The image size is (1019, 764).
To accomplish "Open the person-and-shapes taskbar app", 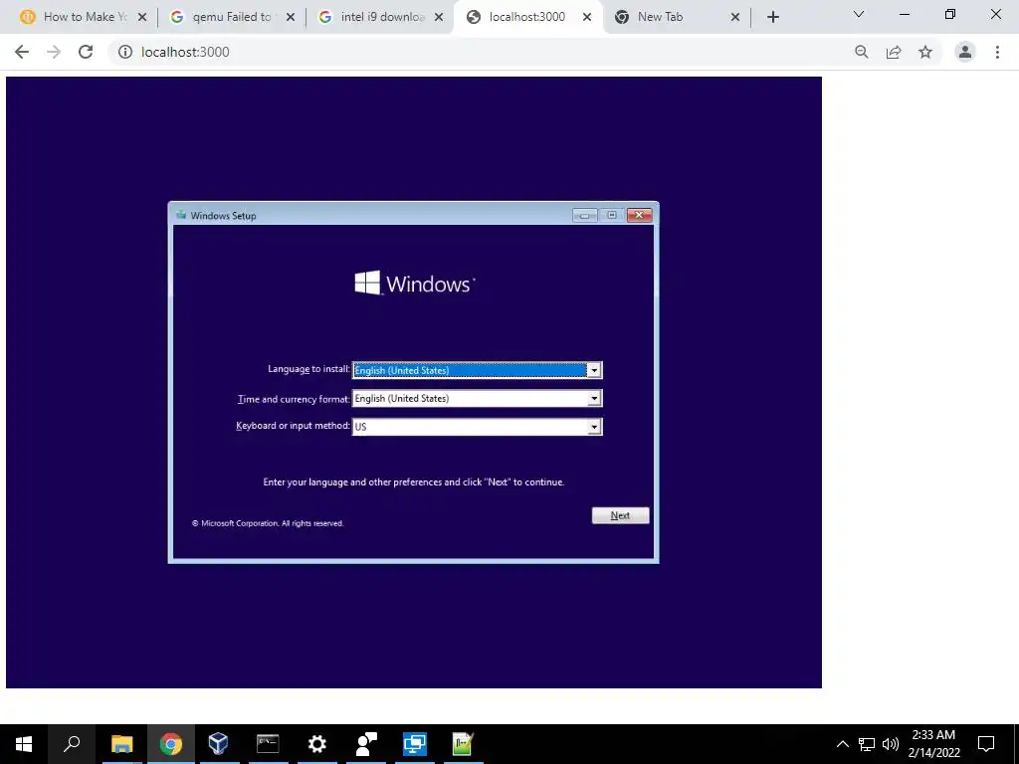I will pos(366,744).
